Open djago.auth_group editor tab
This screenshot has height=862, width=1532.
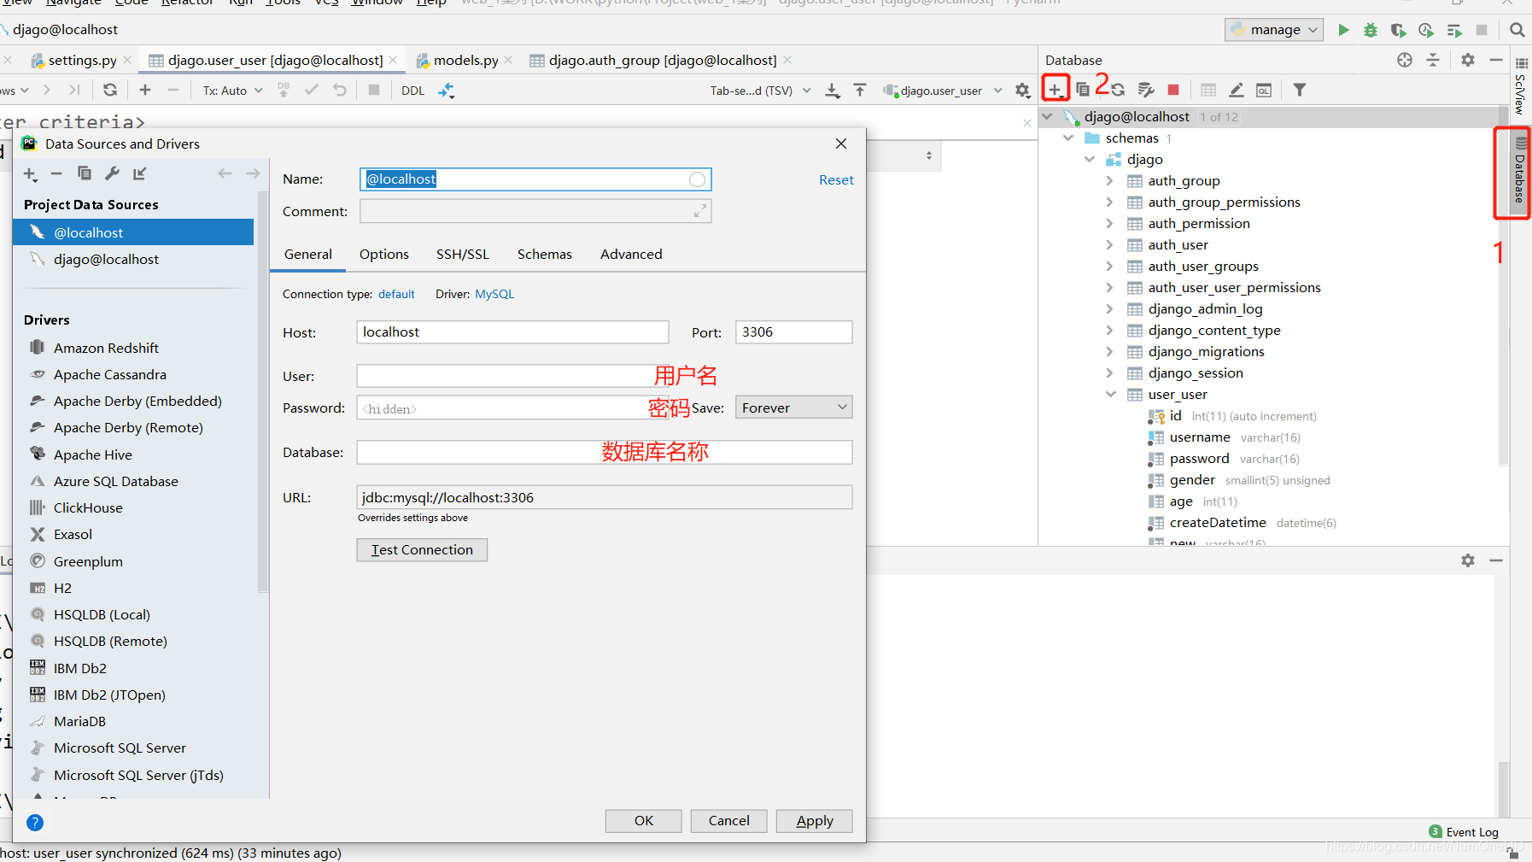662,61
